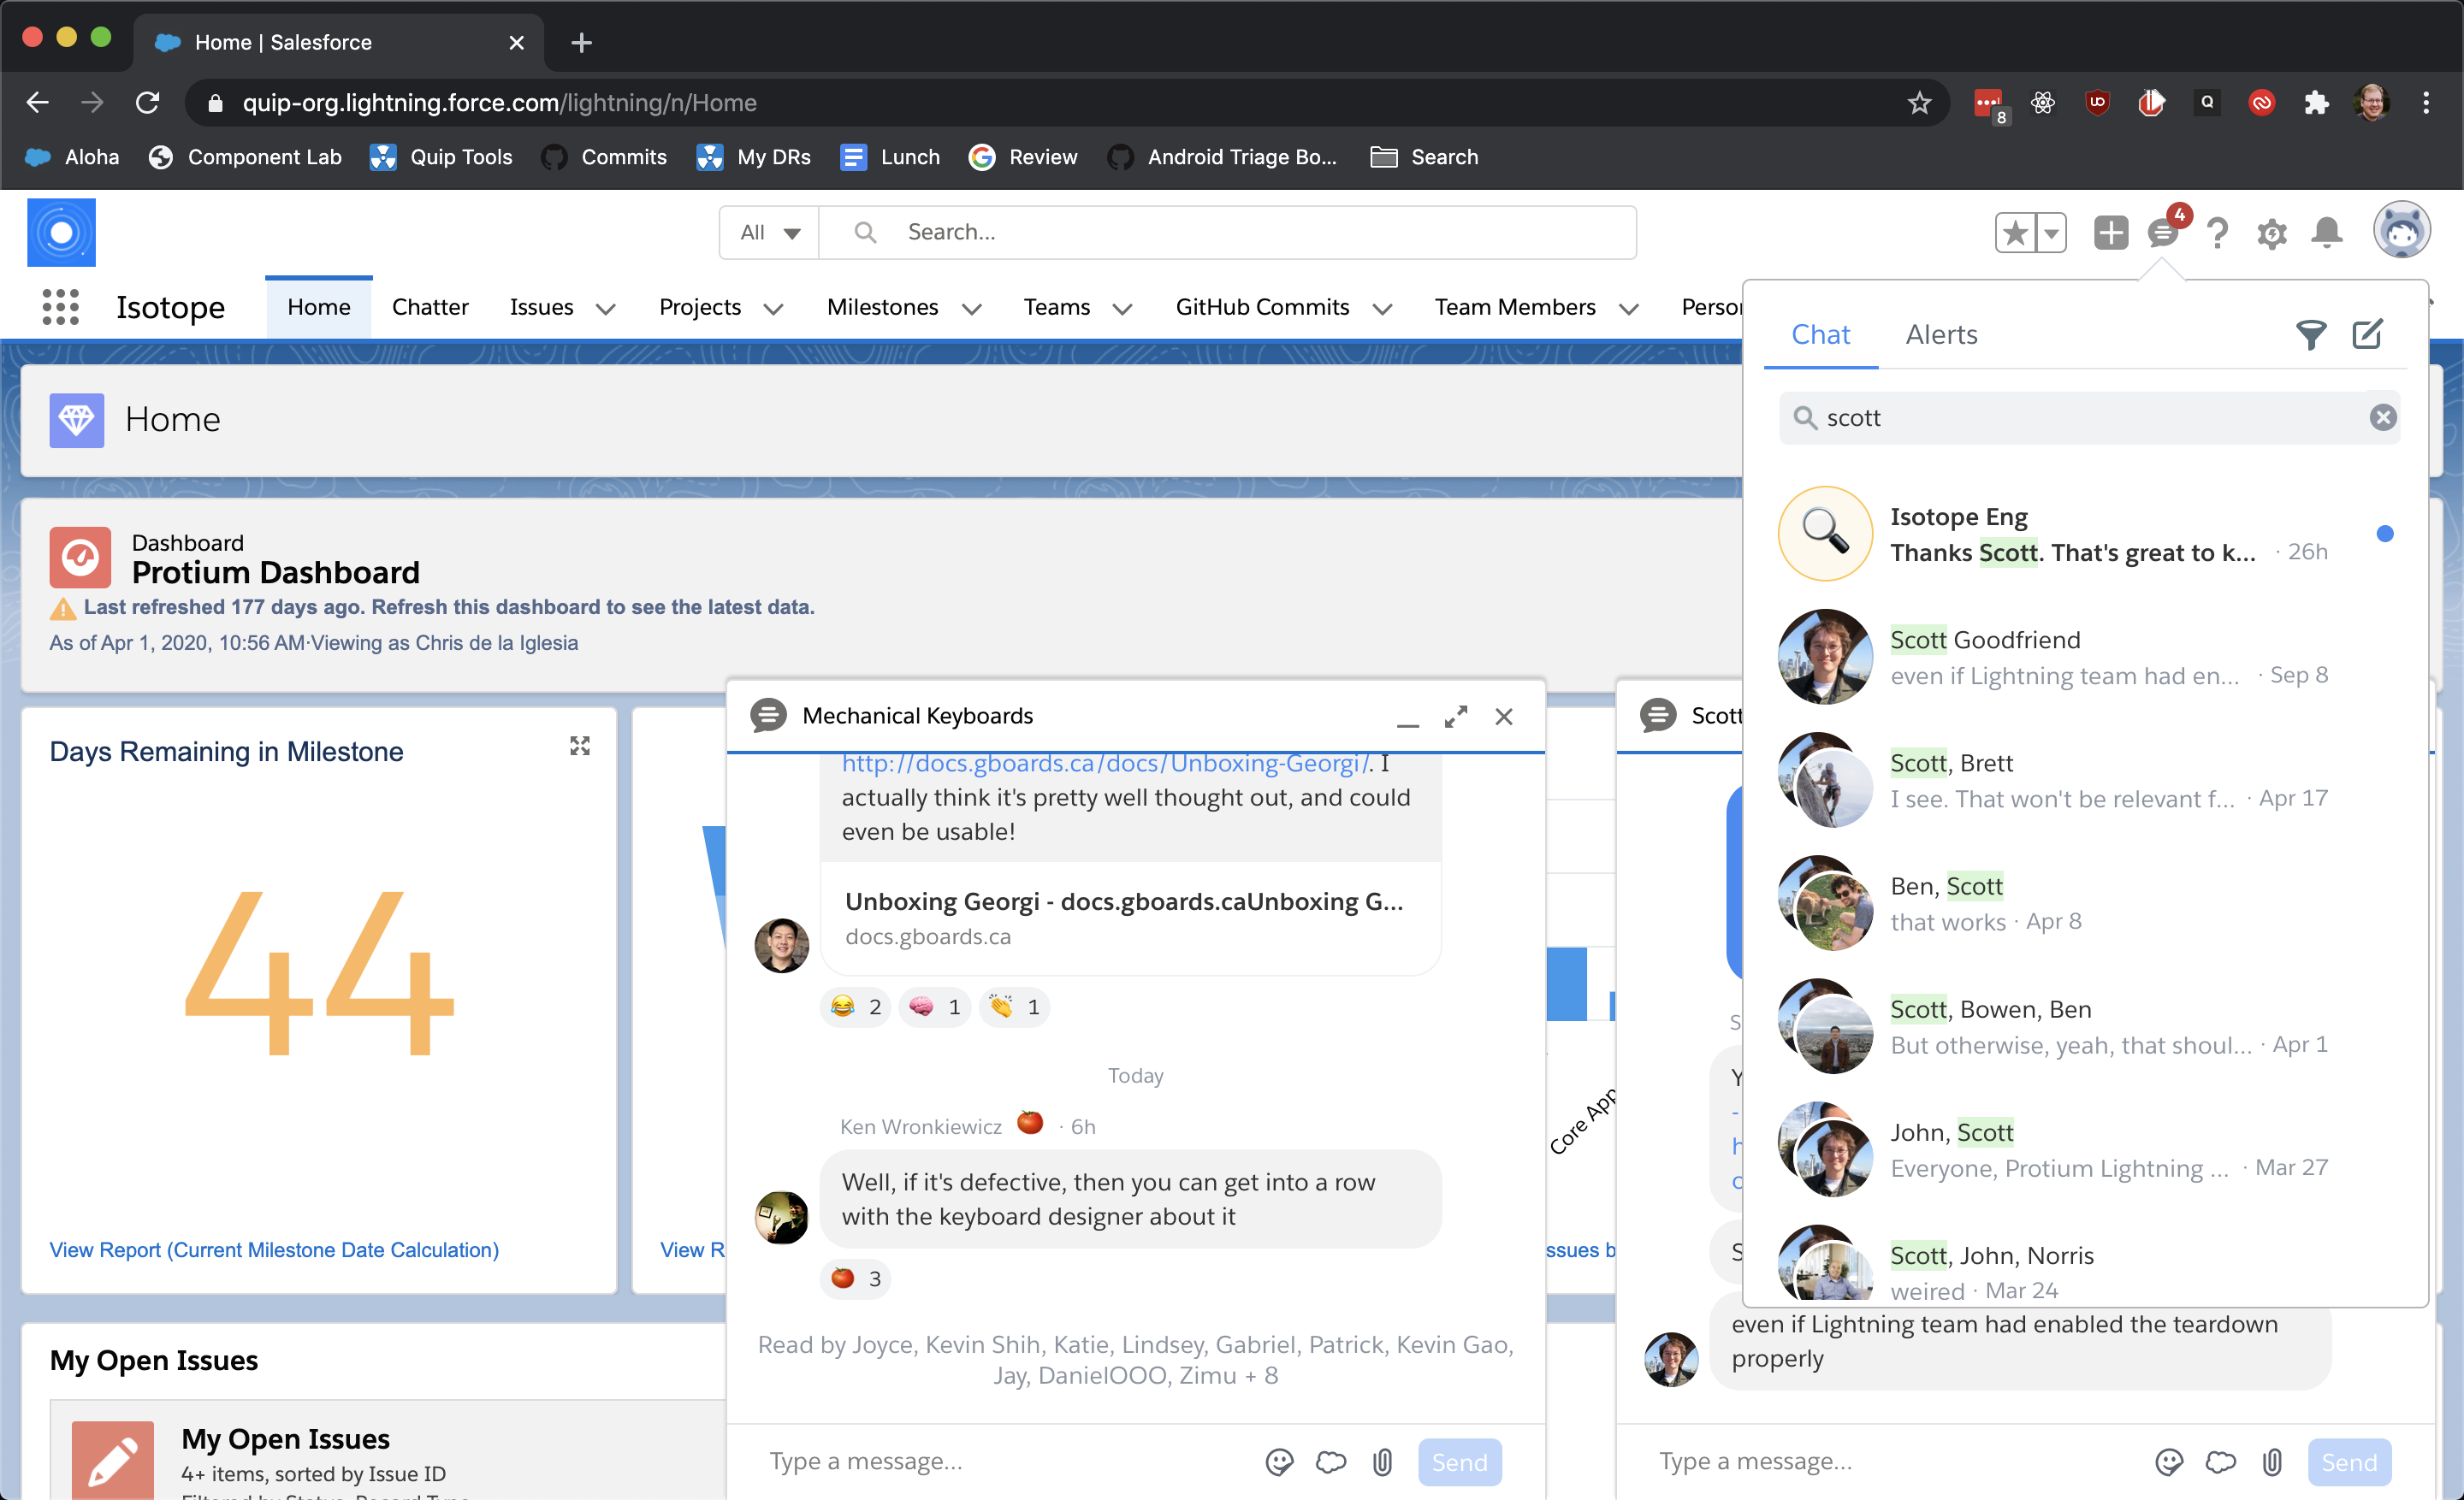Image resolution: width=2464 pixels, height=1500 pixels.
Task: Open the Help question mark icon
Action: [x=2218, y=233]
